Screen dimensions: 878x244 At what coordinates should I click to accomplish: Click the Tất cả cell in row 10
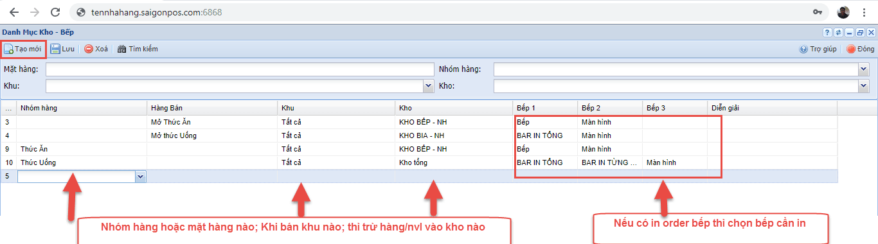click(x=336, y=162)
